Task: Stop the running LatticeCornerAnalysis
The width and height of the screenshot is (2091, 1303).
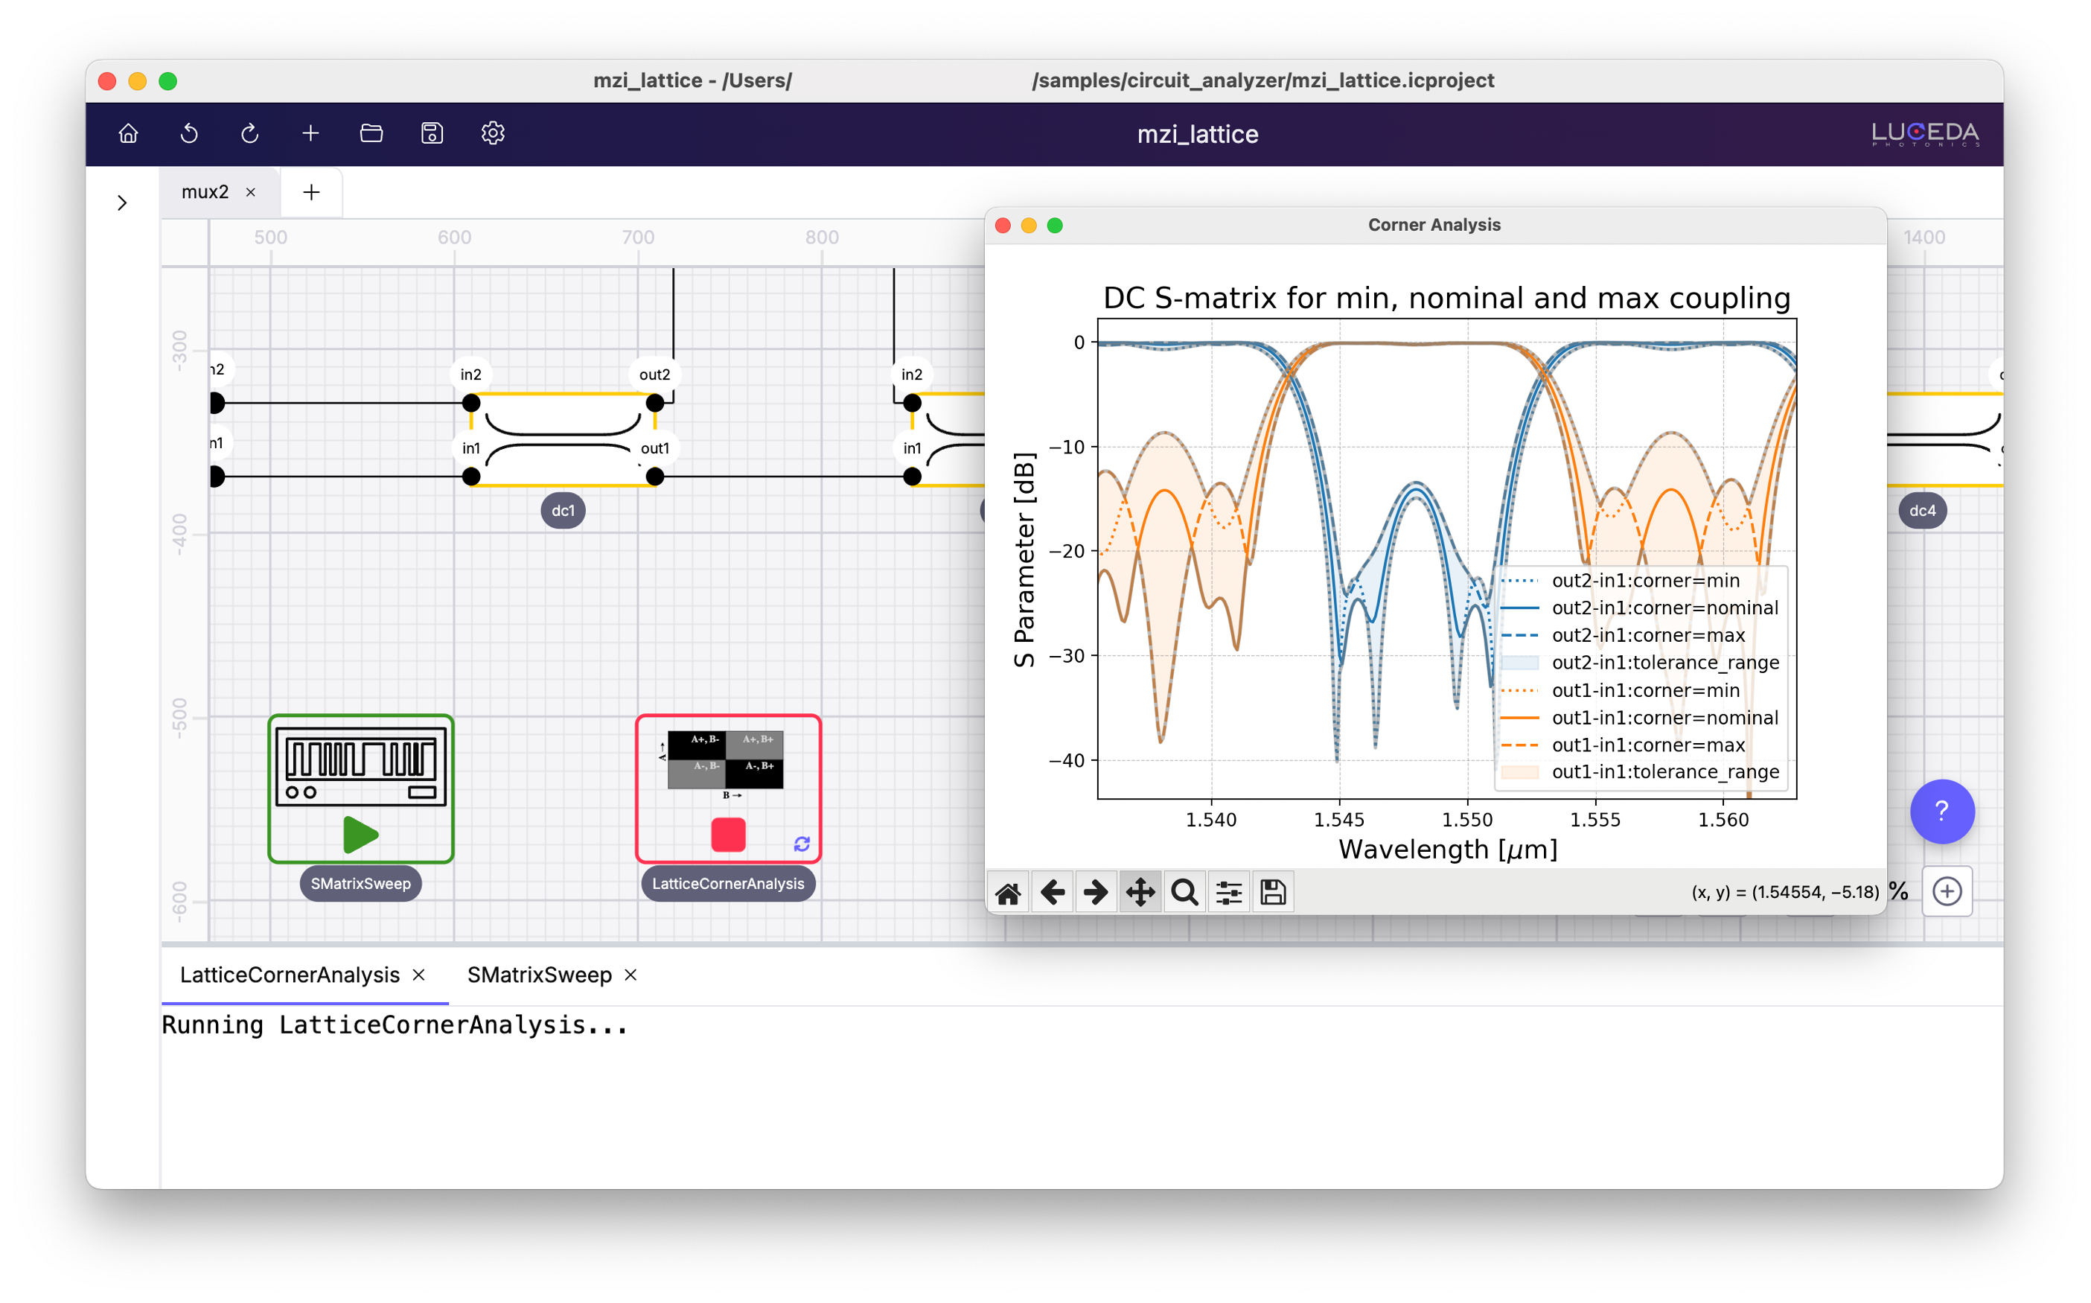Action: pyautogui.click(x=728, y=834)
